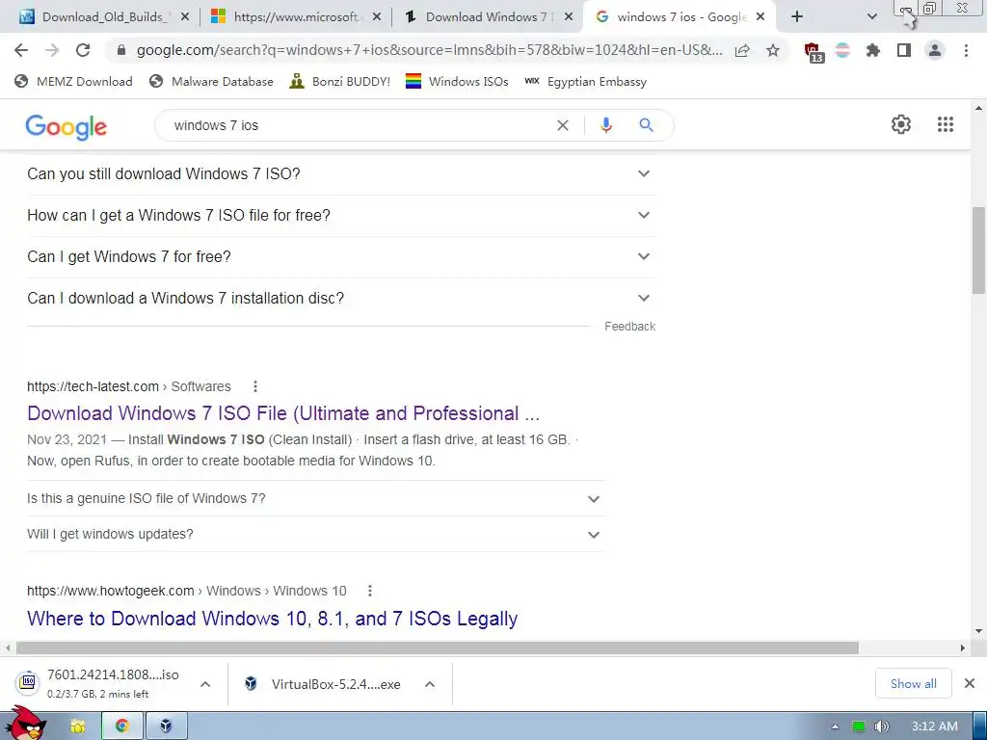Viewport: 987px width, 740px height.
Task: Open Chrome's three-dot menu
Action: (966, 50)
